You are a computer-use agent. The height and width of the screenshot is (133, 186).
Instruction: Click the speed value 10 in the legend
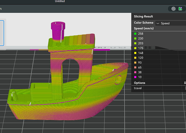(x=140, y=77)
